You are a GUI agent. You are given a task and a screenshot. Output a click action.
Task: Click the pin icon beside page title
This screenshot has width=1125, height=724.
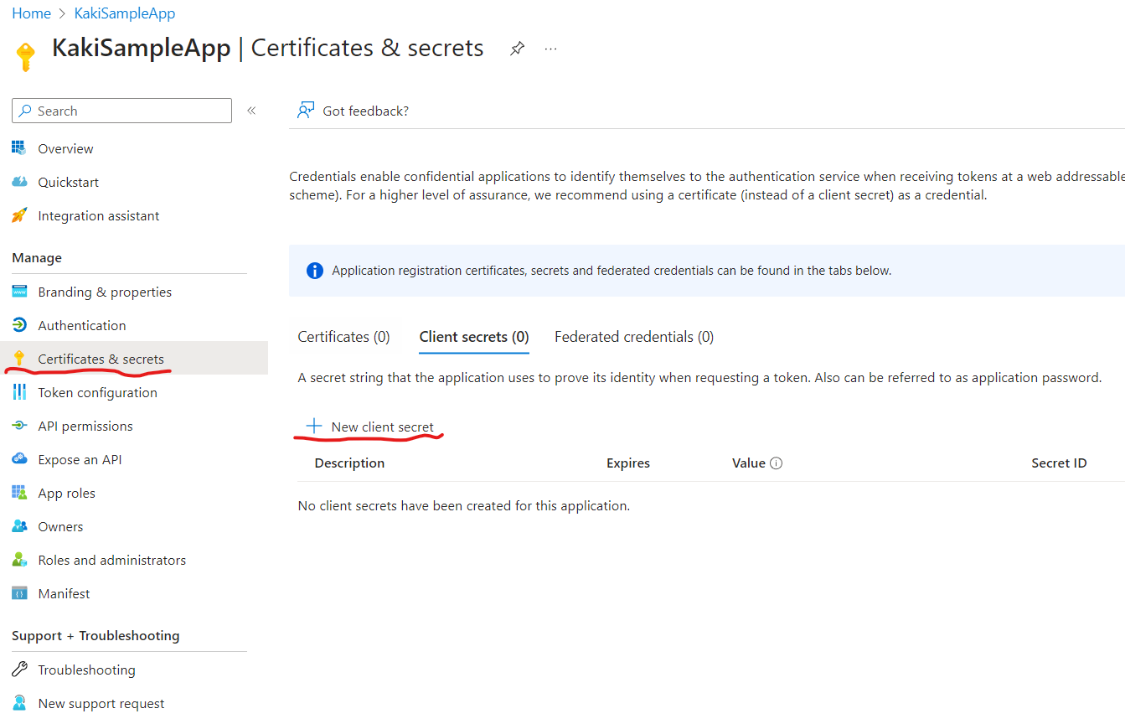[518, 49]
